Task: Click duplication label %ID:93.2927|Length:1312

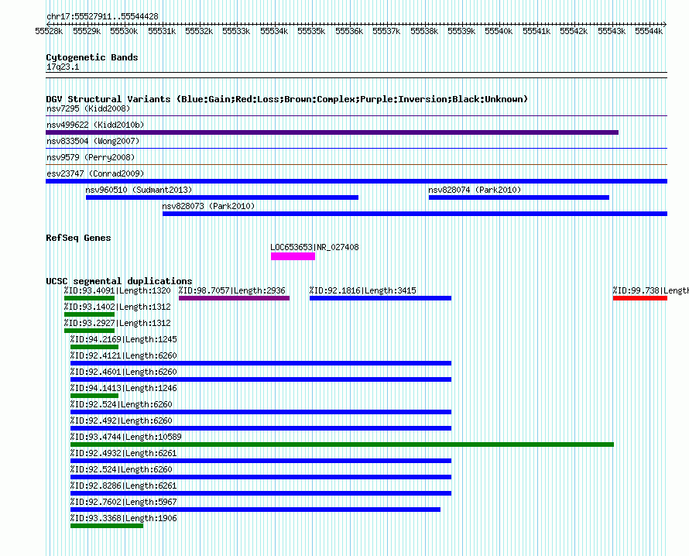Action: coord(118,323)
